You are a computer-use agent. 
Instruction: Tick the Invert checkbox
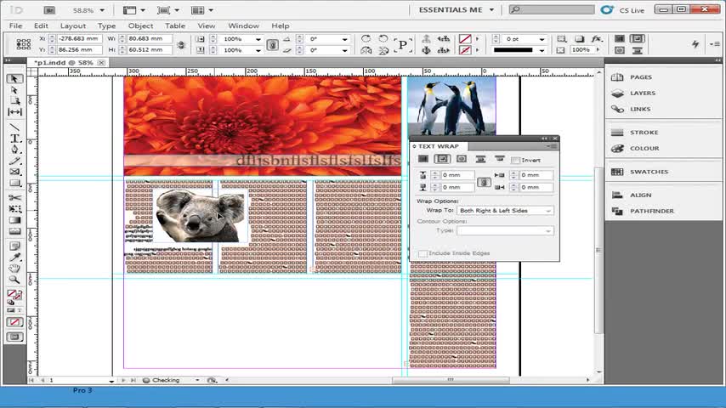pos(515,161)
